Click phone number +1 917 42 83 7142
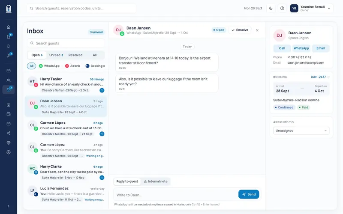 [x=299, y=57]
